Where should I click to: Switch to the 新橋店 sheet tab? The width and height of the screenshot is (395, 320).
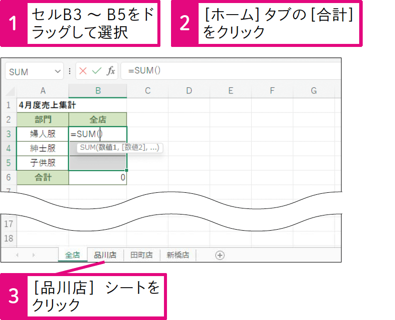178,255
